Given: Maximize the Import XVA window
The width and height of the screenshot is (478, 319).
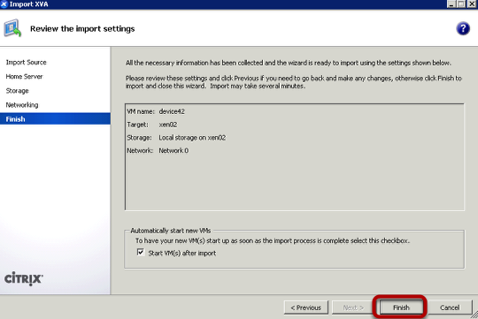Looking at the screenshot, I should click(461, 4).
